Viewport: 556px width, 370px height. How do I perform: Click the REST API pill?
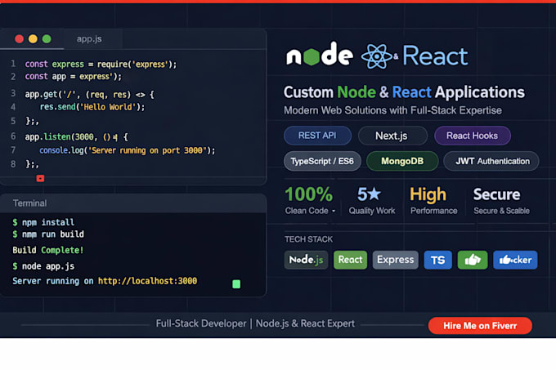(x=317, y=136)
